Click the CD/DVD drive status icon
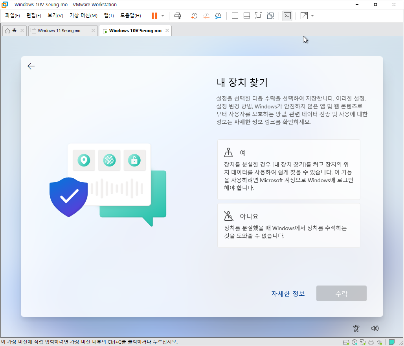Image resolution: width=404 pixels, height=346 pixels. point(354,342)
